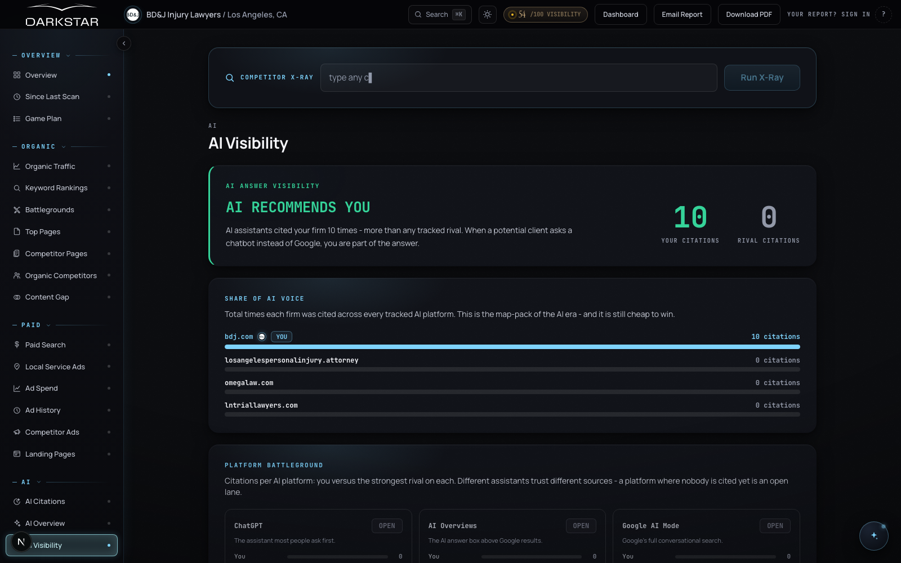Click the Email Report button
The width and height of the screenshot is (901, 563).
tap(682, 15)
